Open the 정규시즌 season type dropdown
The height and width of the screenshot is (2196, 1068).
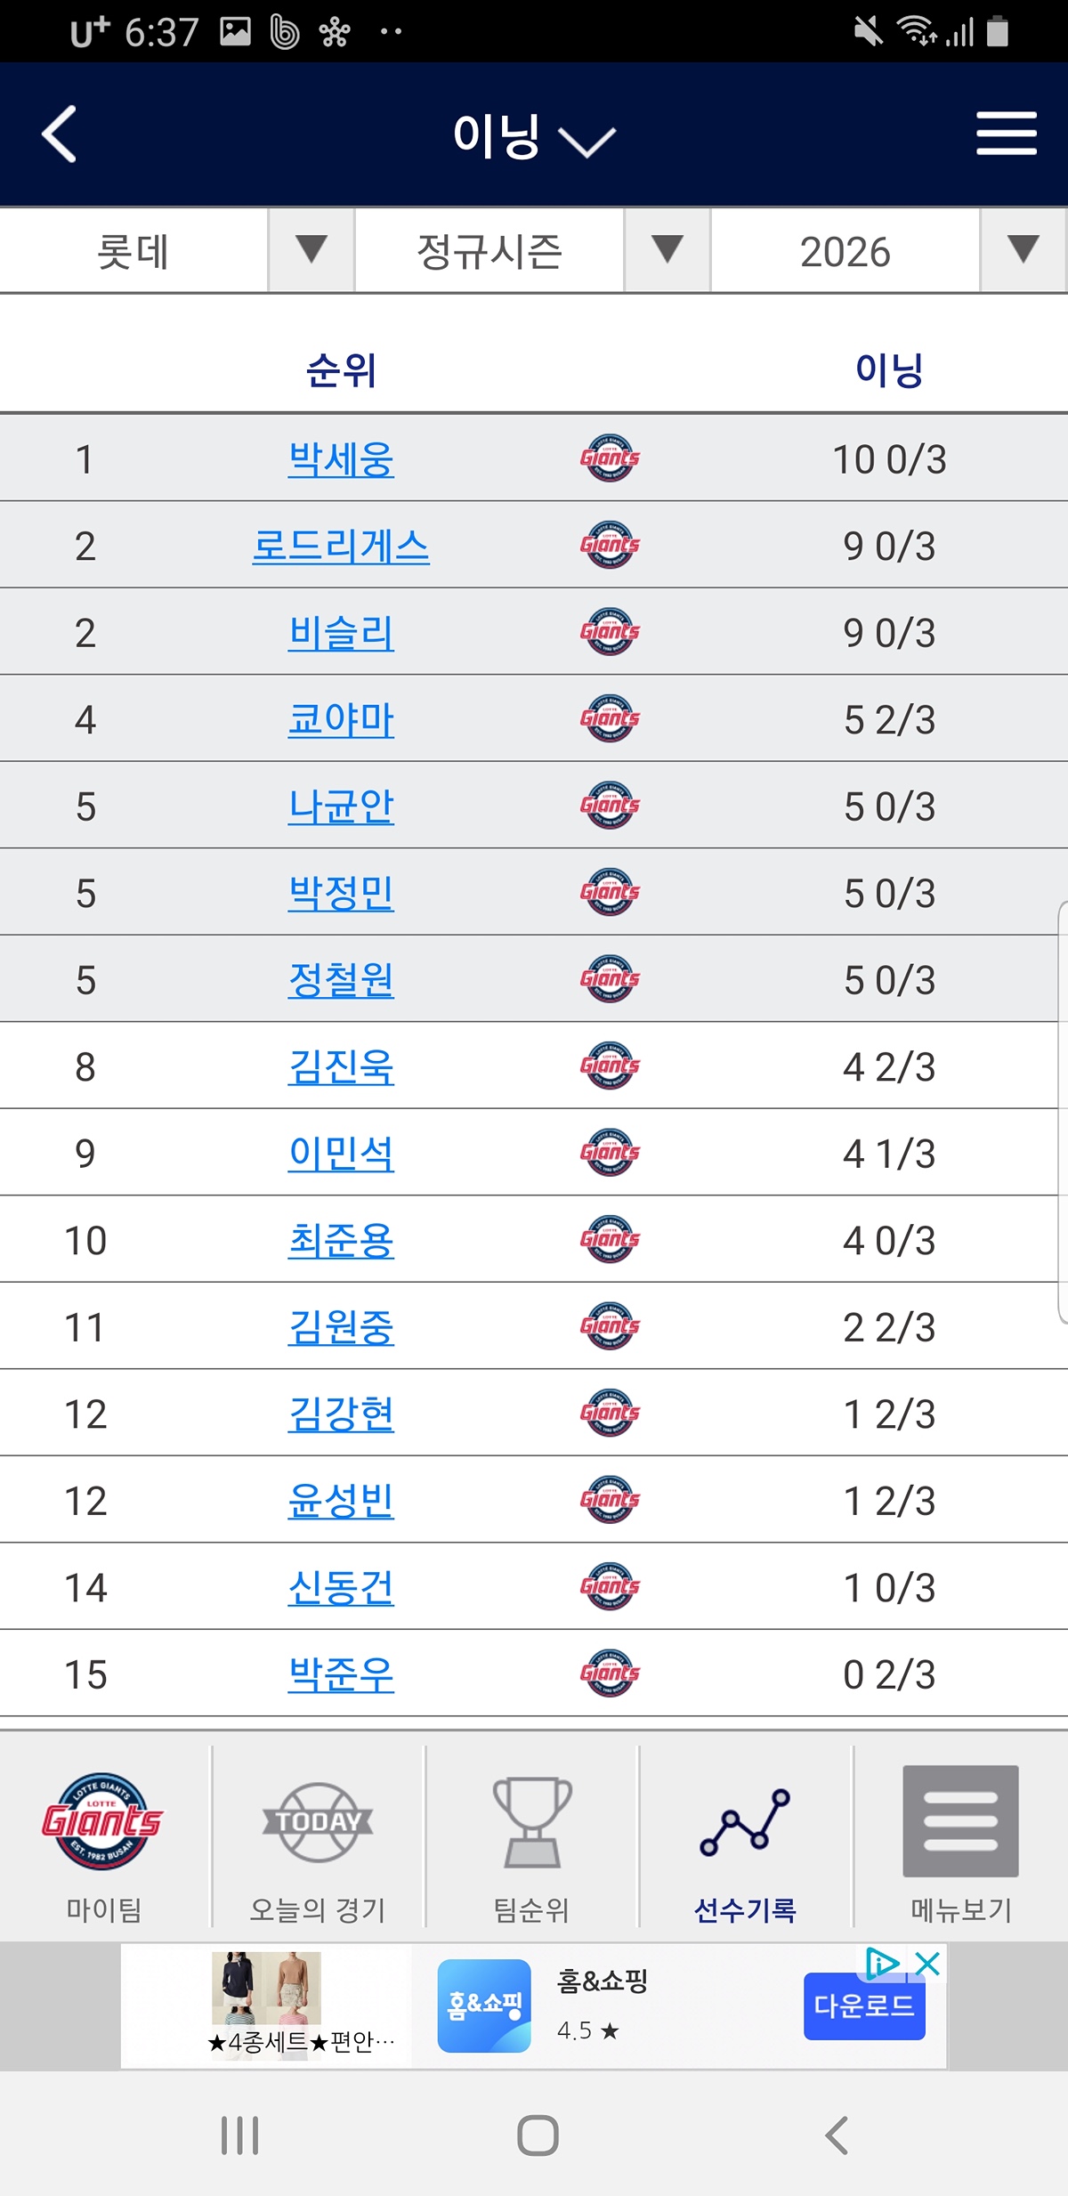point(533,251)
